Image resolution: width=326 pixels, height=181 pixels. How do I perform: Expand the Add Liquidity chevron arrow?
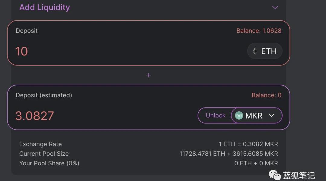point(275,8)
